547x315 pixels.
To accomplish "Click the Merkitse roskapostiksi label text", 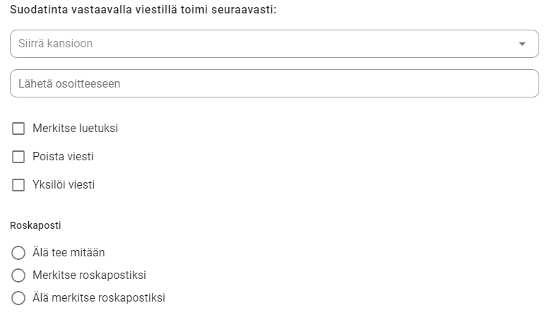I will tap(89, 275).
